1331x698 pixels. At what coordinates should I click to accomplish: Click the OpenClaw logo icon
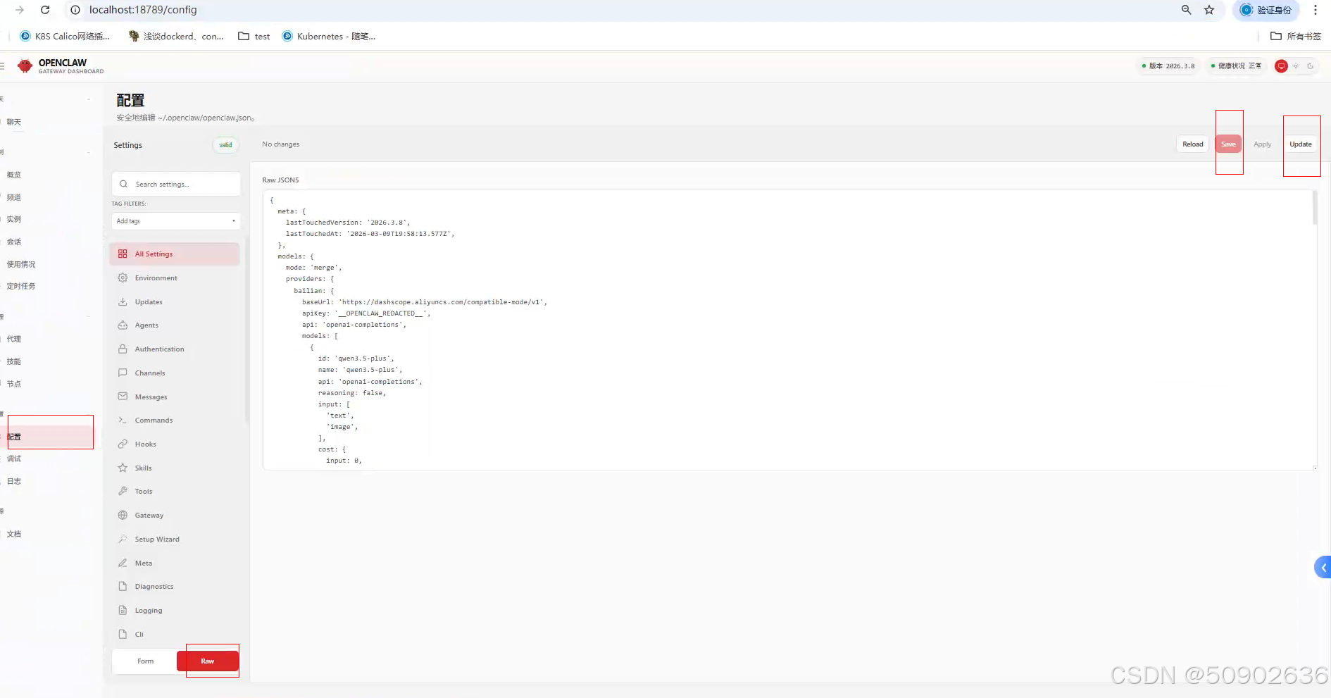click(25, 66)
